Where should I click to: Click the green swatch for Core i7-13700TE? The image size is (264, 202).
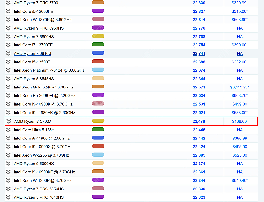coord(98,44)
